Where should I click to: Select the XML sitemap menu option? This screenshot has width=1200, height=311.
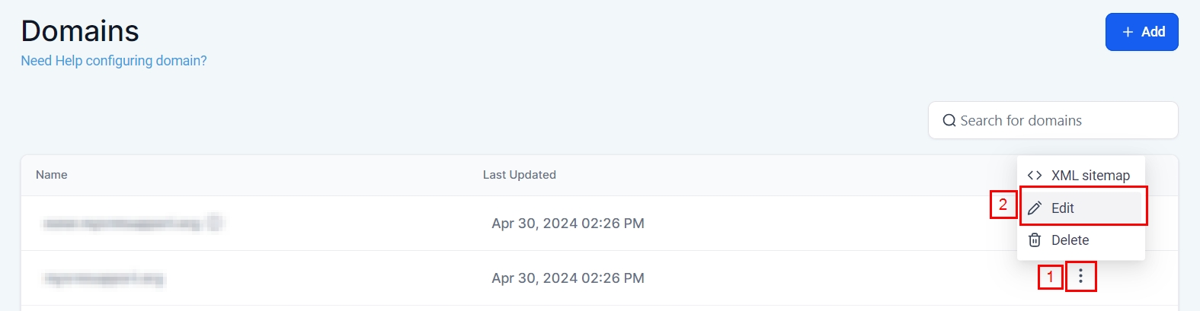pos(1090,176)
